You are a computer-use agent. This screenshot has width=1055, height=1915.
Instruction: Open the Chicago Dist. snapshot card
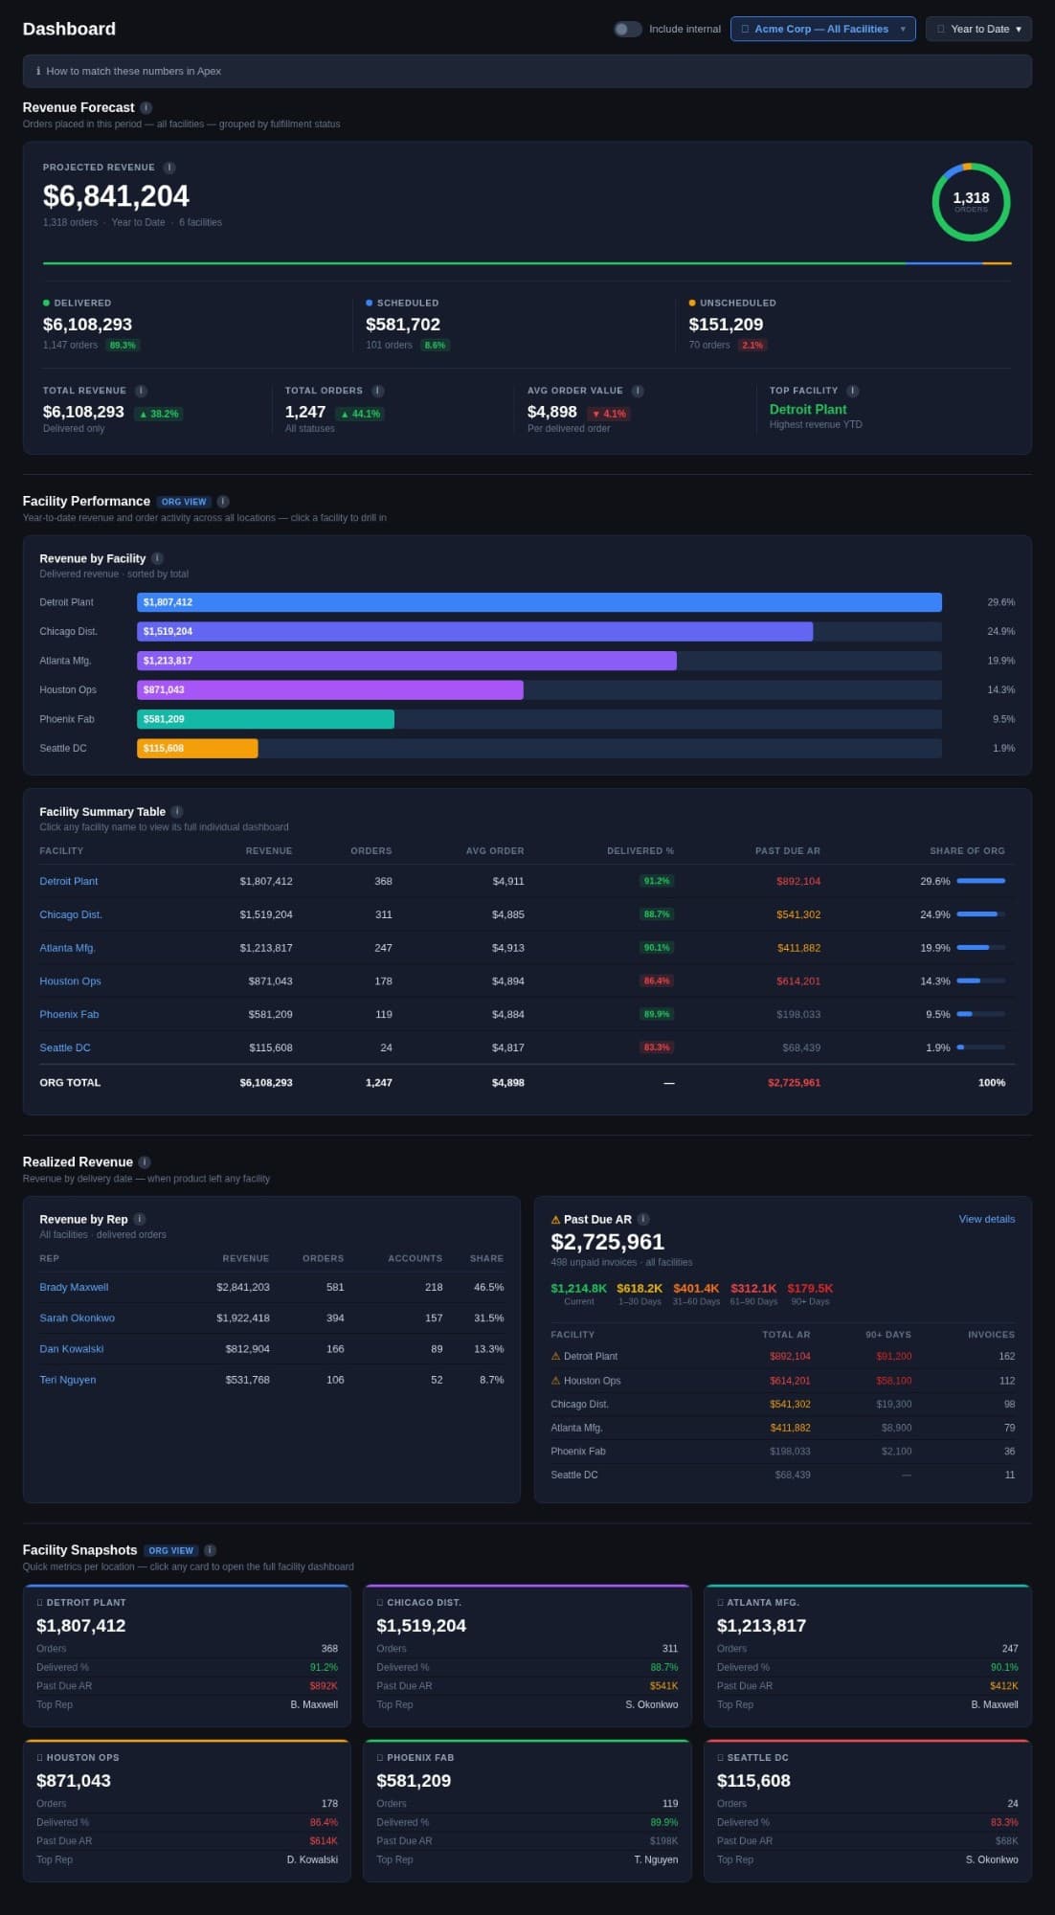click(527, 1656)
